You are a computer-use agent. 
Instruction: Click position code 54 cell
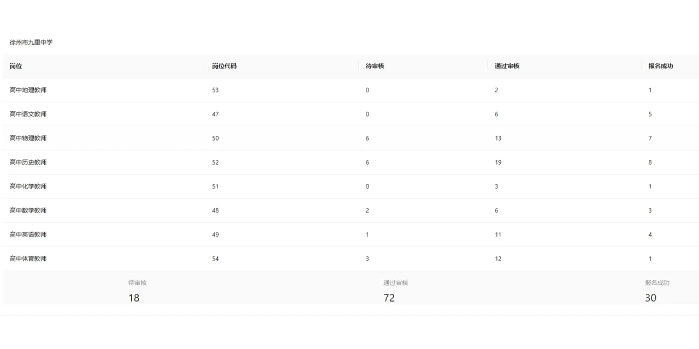tap(215, 258)
